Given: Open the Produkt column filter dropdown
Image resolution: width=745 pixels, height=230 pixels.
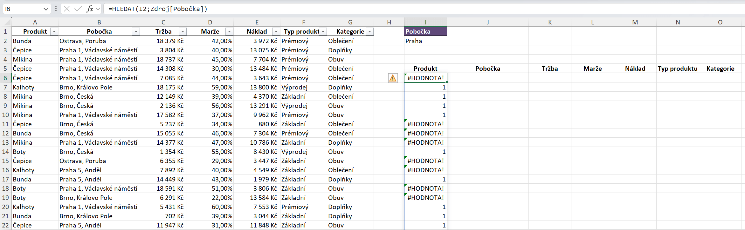Looking at the screenshot, I should tap(54, 31).
